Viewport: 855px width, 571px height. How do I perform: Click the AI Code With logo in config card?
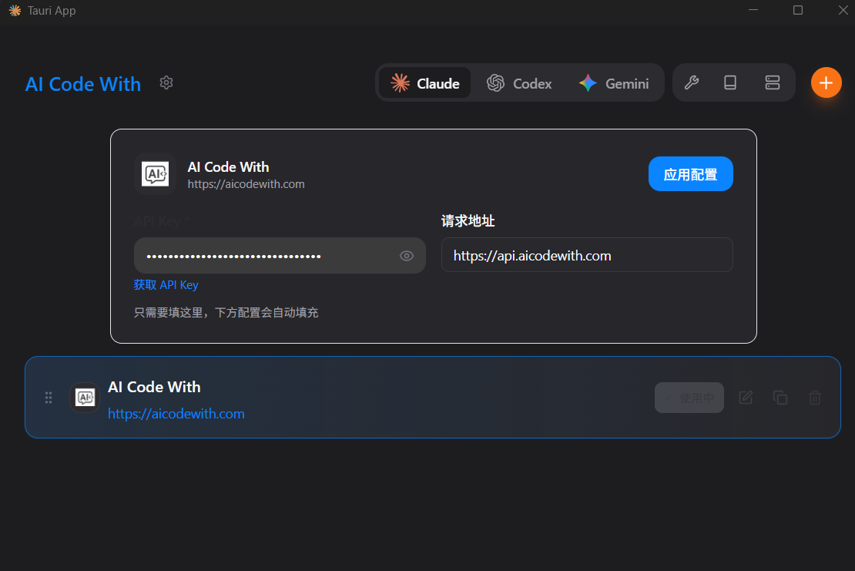coord(156,174)
